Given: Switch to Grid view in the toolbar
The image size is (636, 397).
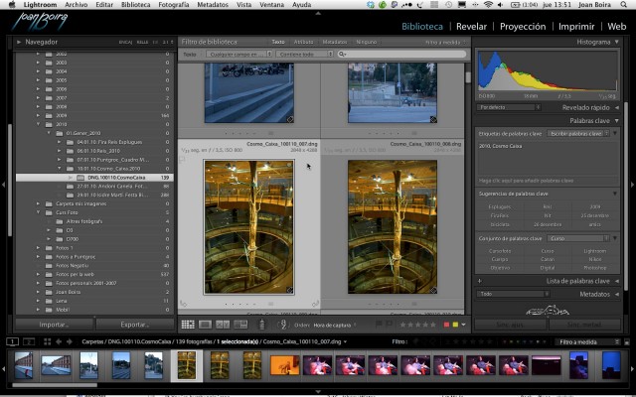Looking at the screenshot, I should point(188,325).
